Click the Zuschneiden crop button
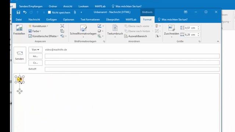 (x=171, y=31)
